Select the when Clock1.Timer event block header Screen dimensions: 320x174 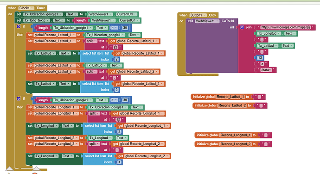coord(26,8)
